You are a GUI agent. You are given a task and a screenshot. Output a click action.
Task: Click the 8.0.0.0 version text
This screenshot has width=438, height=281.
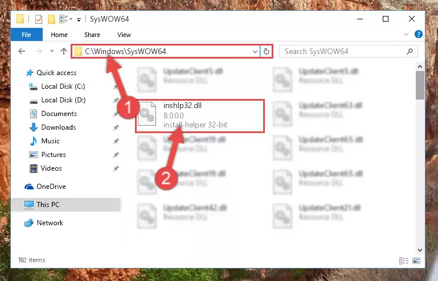(174, 115)
